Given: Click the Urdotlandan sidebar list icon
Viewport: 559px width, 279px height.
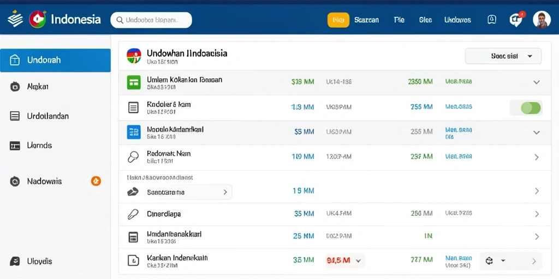Looking at the screenshot, I should click(x=15, y=116).
